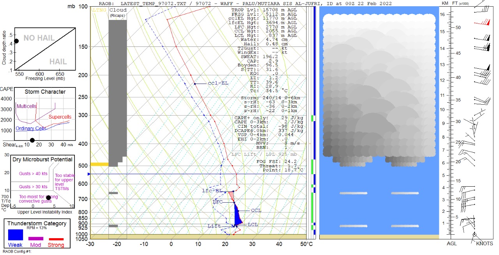Click the yellow LTNG bar near 500 mb
The height and width of the screenshot is (255, 499).
(99, 164)
